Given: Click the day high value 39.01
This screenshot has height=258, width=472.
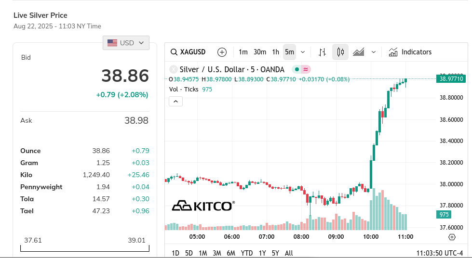Looking at the screenshot, I should [136, 240].
